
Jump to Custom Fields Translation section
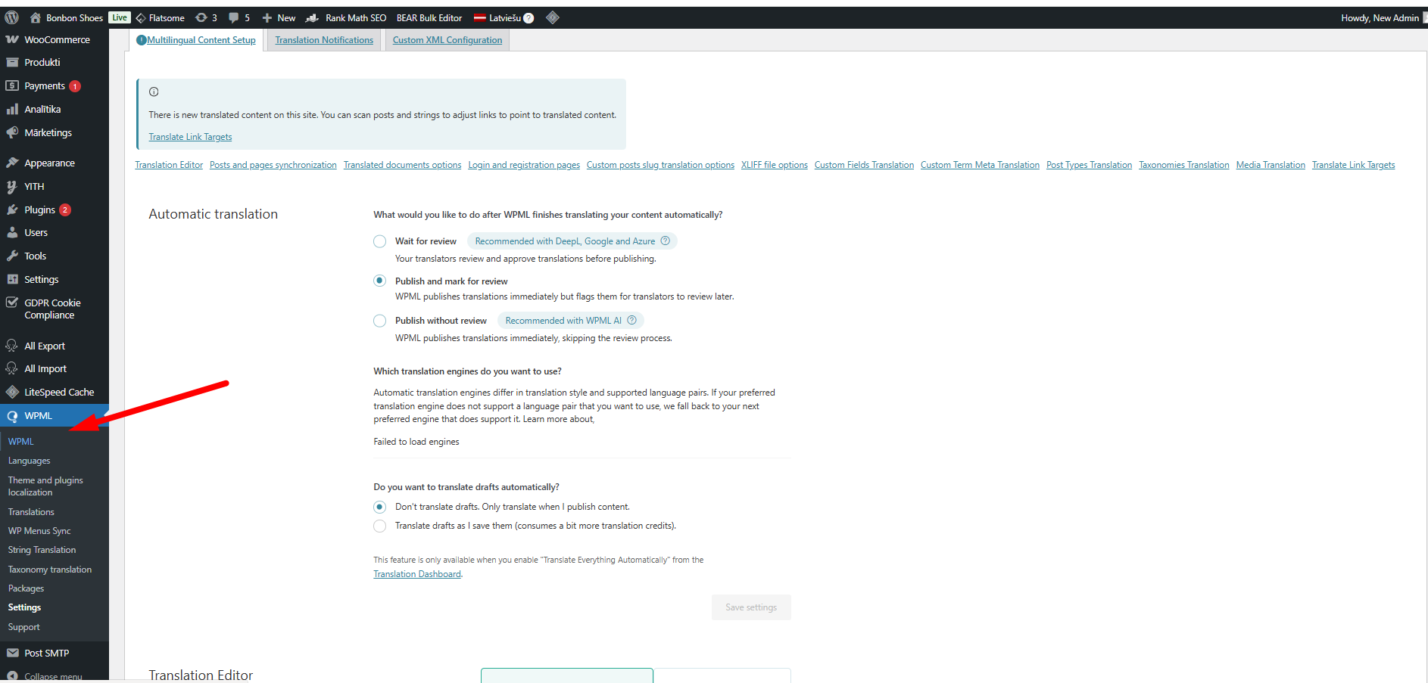pos(864,165)
